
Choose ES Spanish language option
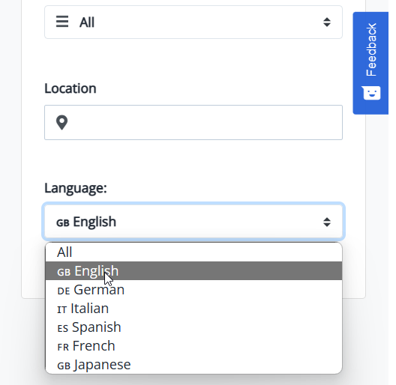(x=193, y=327)
